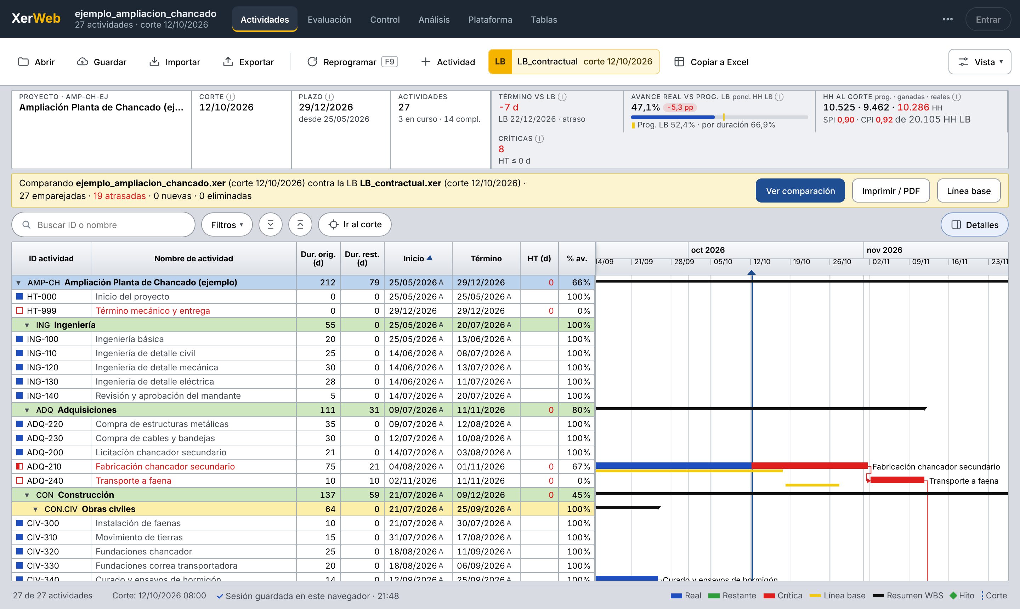1020x609 pixels.
Task: Click info icon beside CRITICAS
Action: point(539,139)
